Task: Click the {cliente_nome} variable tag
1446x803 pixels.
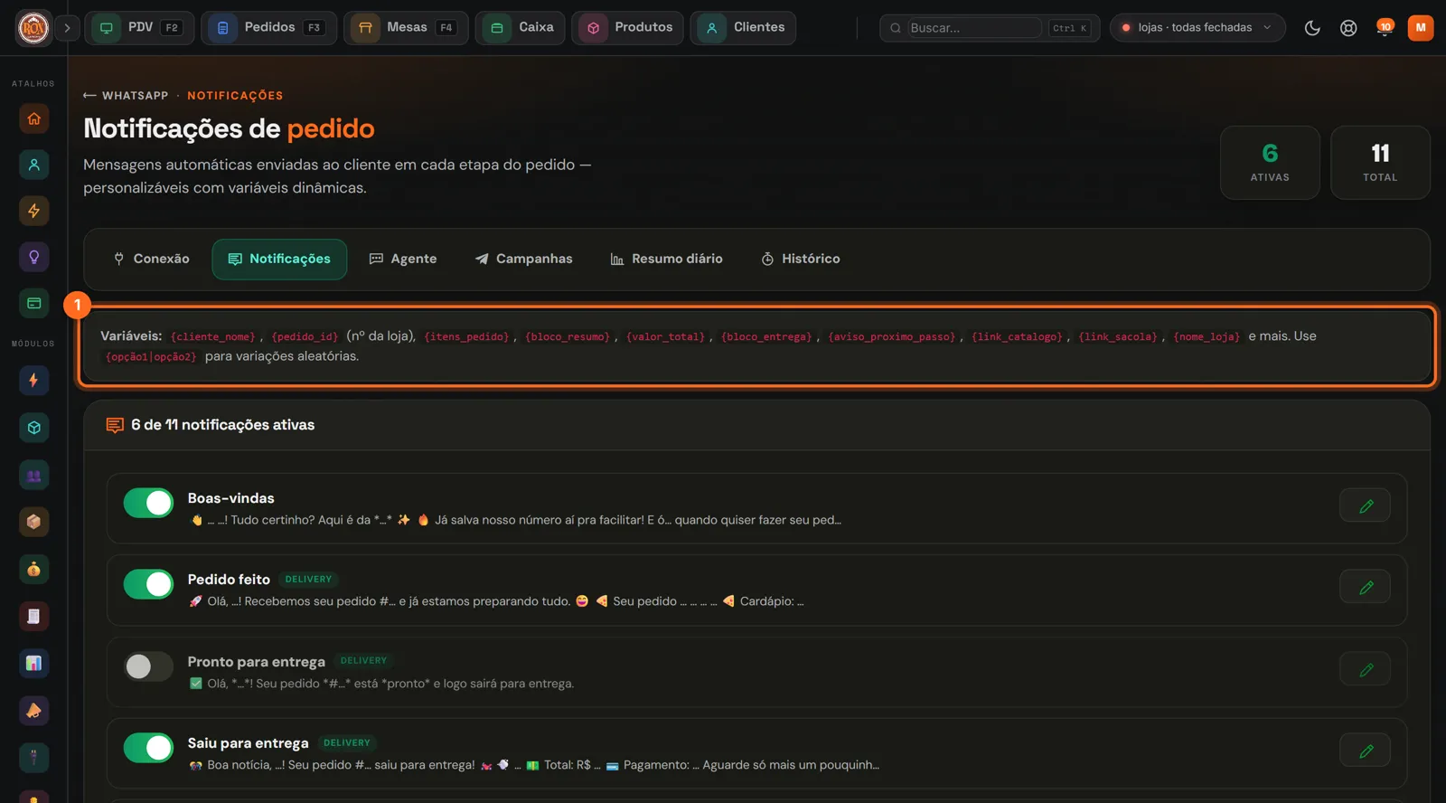Action: click(212, 336)
